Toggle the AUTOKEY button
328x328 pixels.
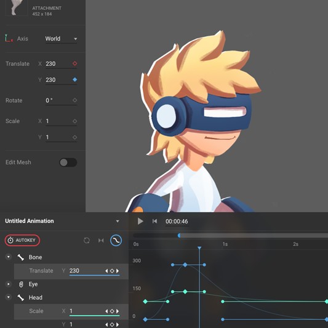coord(22,240)
